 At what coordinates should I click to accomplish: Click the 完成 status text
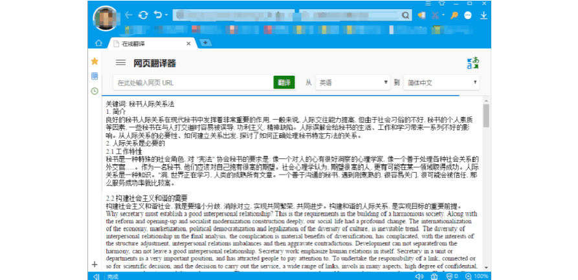(x=113, y=276)
